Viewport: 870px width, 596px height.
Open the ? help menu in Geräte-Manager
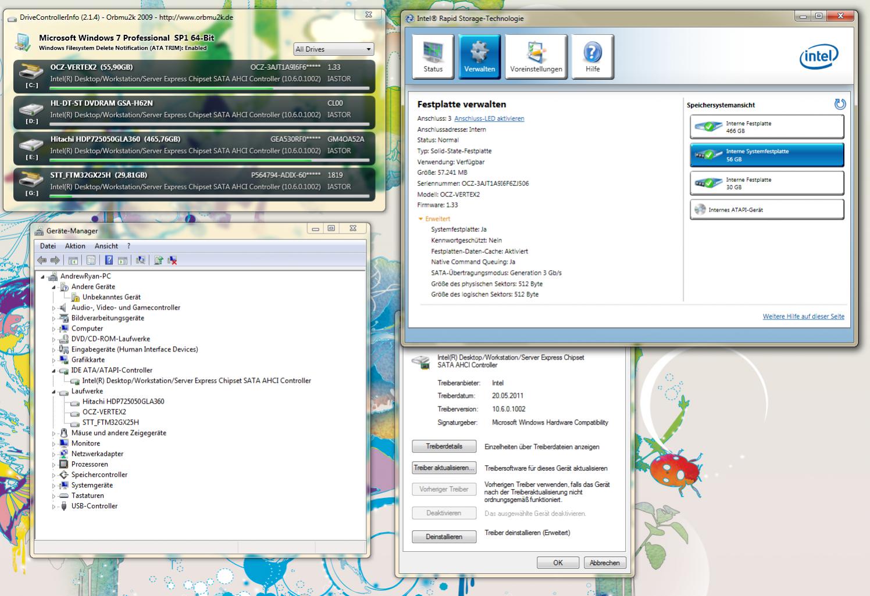point(129,246)
